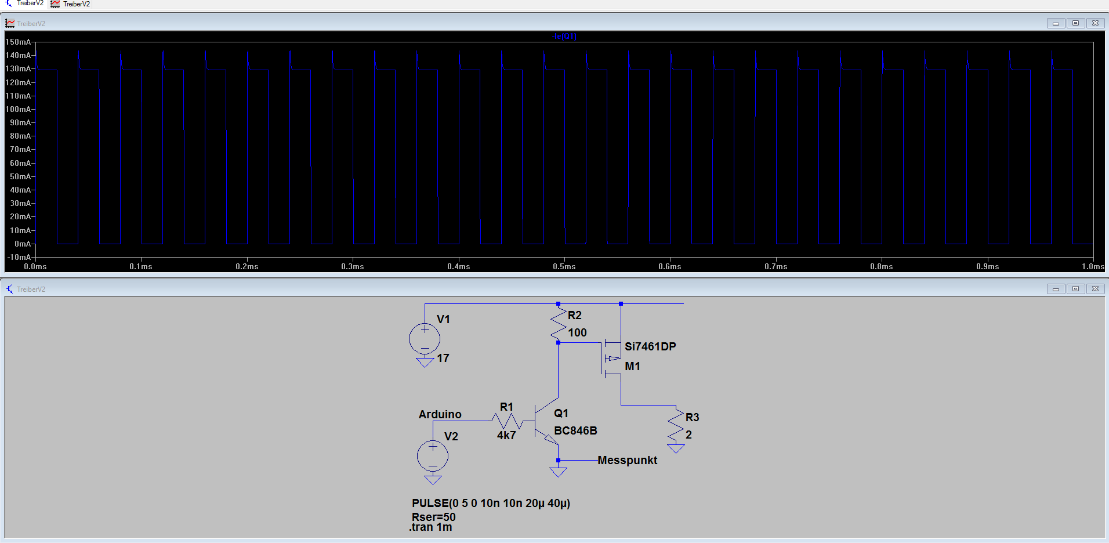Click the V2 pulse source symbol
Image resolution: width=1109 pixels, height=543 pixels.
click(433, 456)
